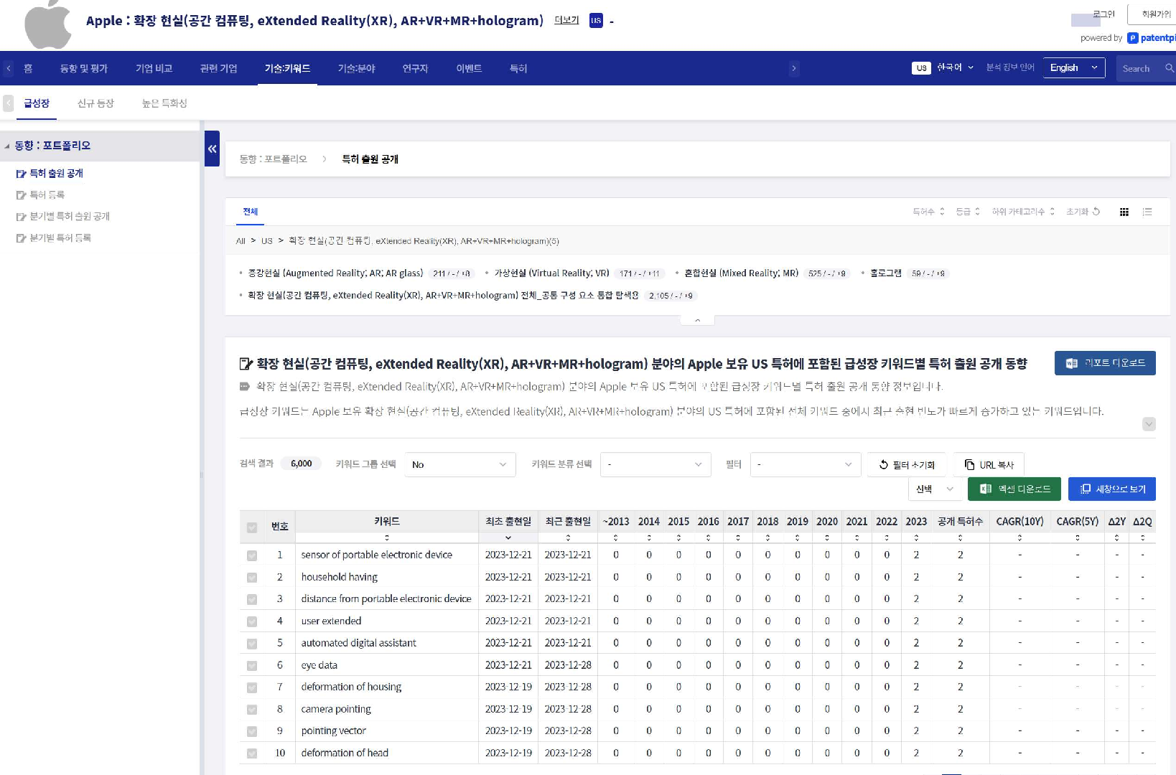Screen dimensions: 1176x775
Task: Open 동향 및 평가 nav tab
Action: click(84, 68)
